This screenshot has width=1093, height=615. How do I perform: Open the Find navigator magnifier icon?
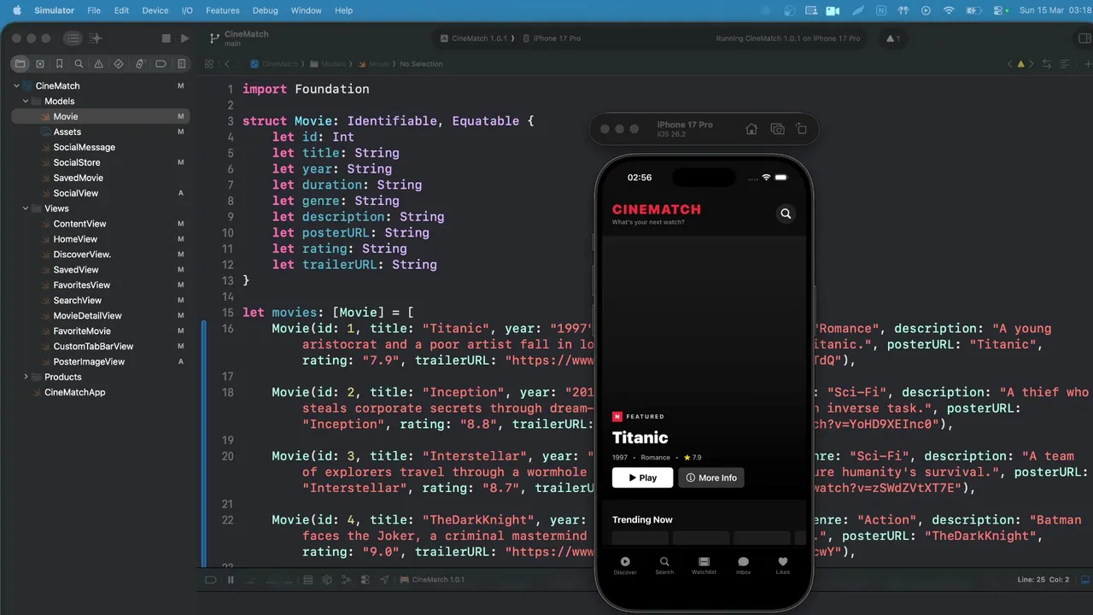coord(79,64)
